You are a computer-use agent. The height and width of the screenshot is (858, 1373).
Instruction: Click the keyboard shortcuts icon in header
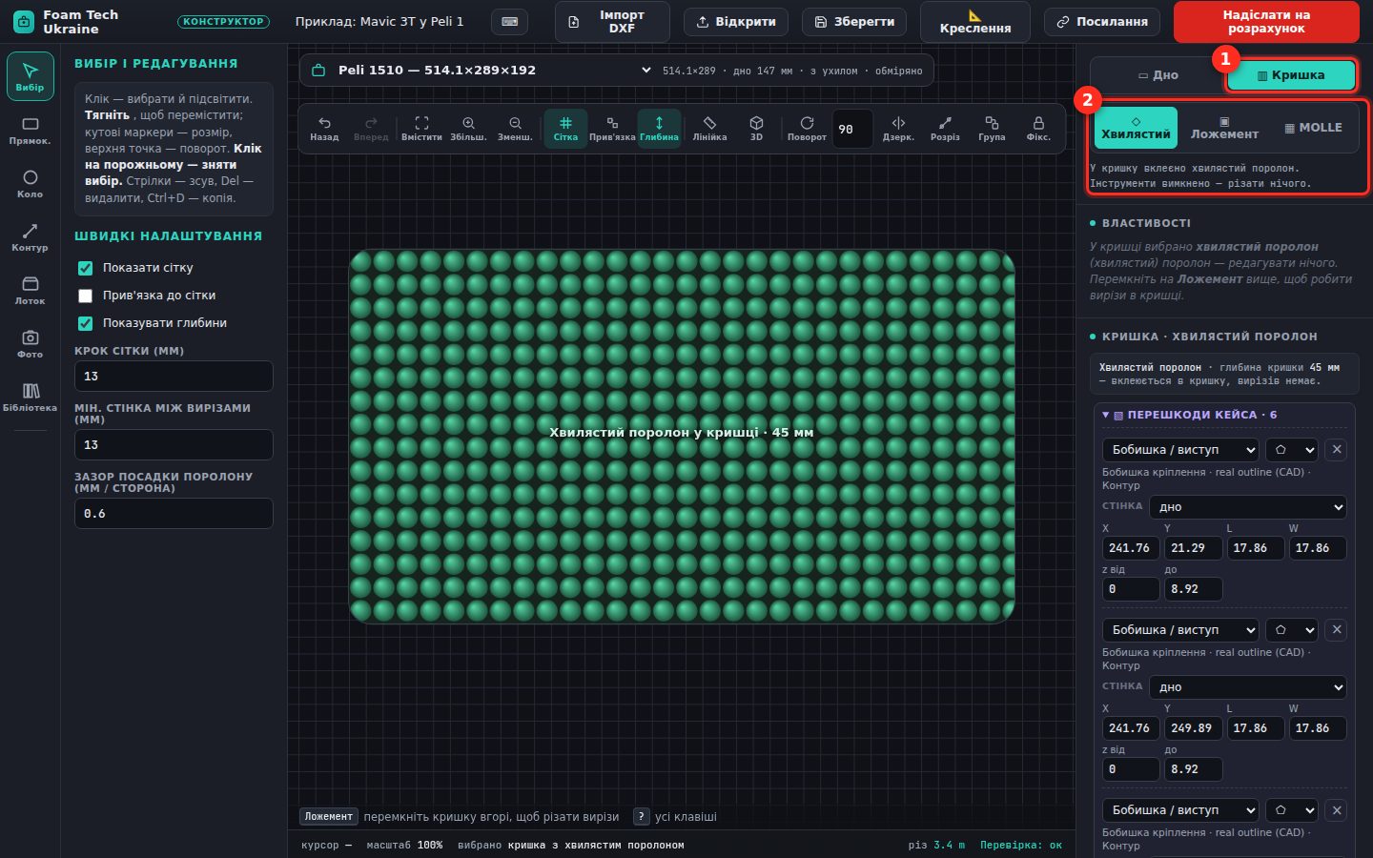coord(510,22)
